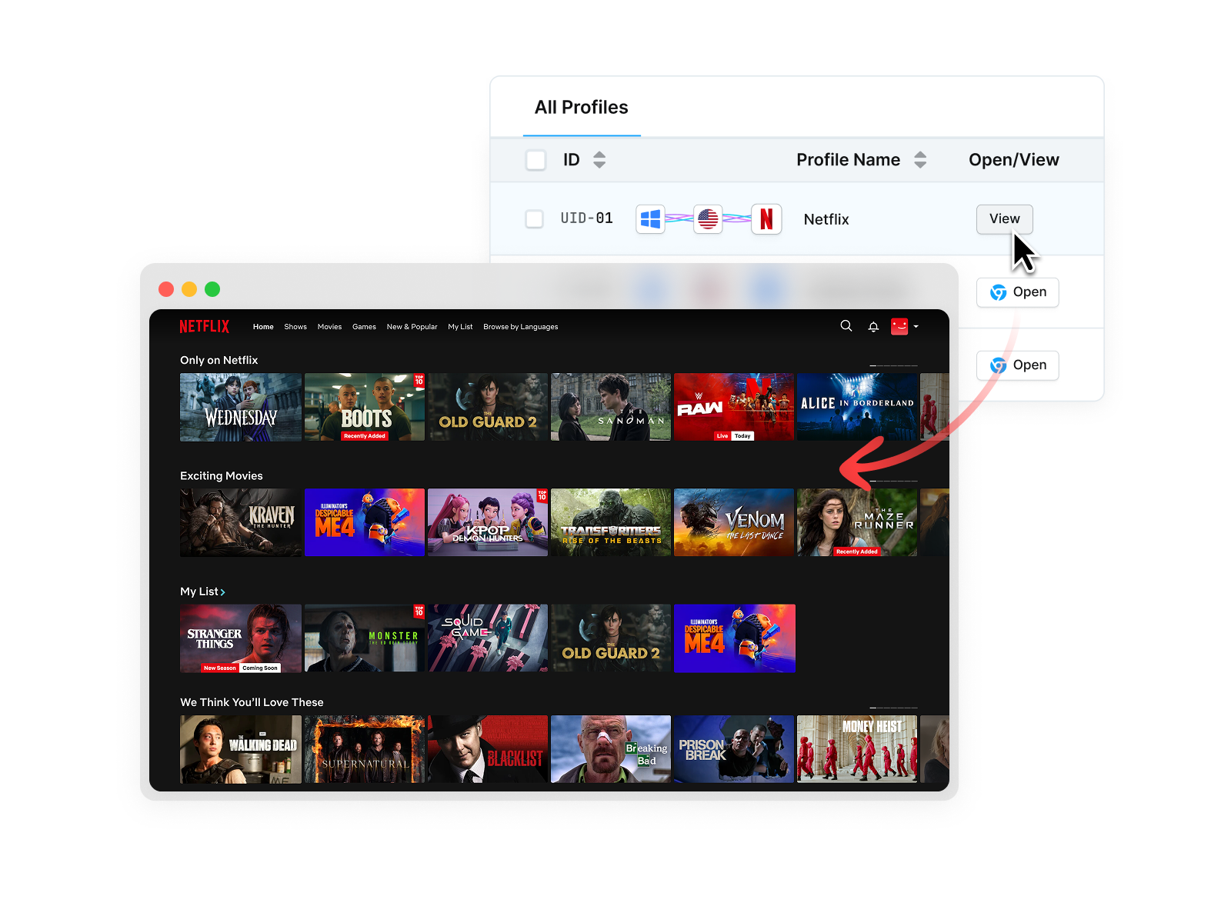Select the US flag icon in the profile row
The width and height of the screenshot is (1231, 923).
708,219
